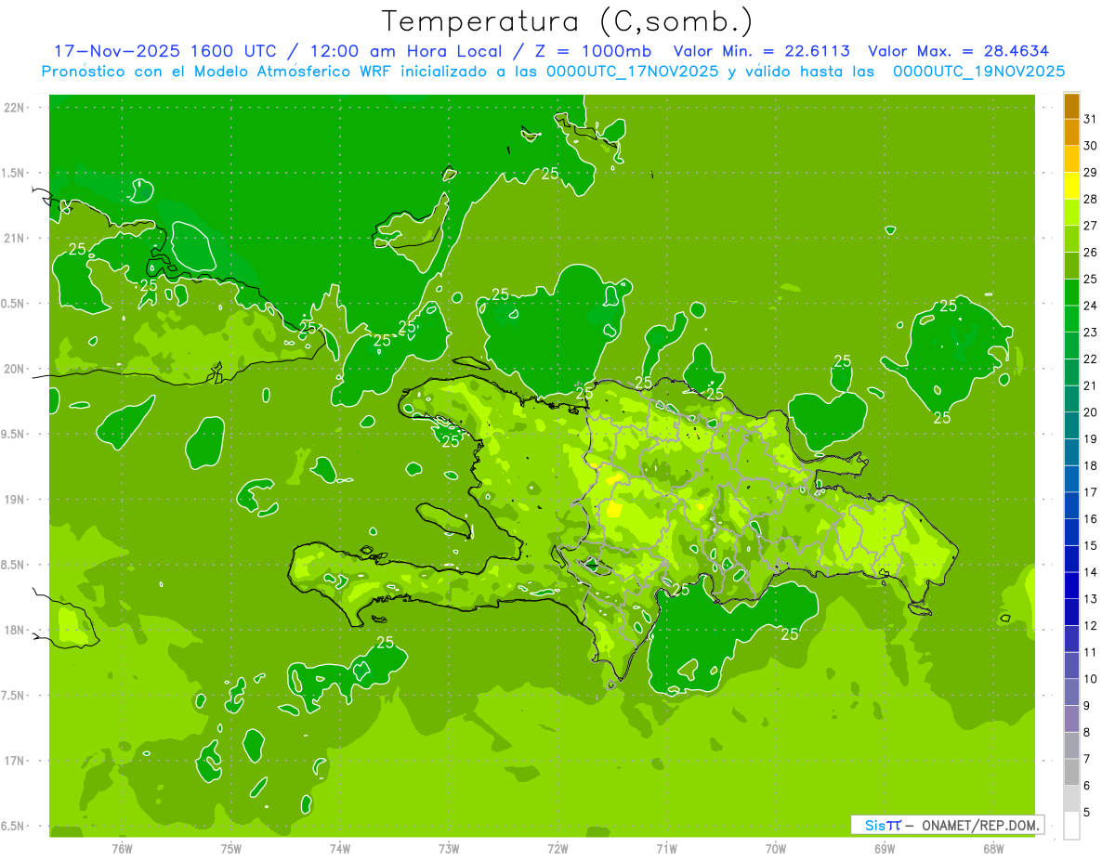Pick the dark orange swatch above 31
Screen dimensions: 1115x861
pos(1072,106)
